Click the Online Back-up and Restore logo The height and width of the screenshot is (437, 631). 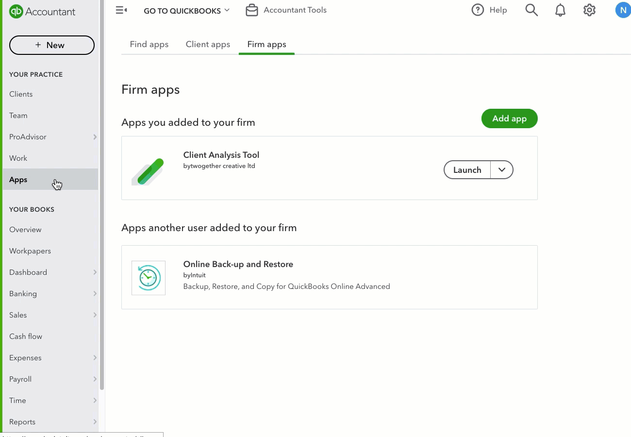point(149,278)
